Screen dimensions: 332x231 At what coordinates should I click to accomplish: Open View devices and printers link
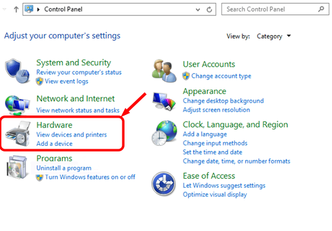coord(71,134)
